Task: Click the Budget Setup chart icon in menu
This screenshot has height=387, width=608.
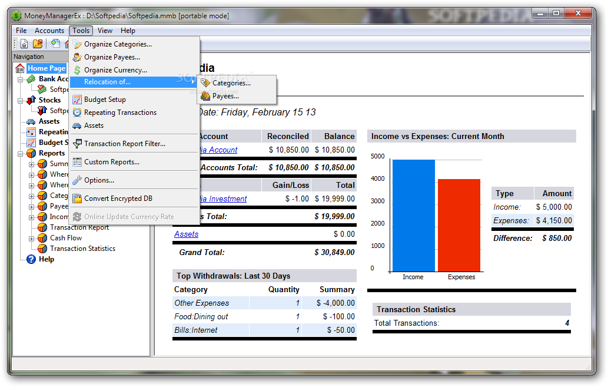Action: (x=77, y=100)
